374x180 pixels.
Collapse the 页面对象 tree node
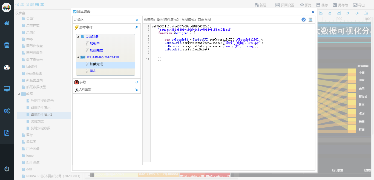point(78,37)
